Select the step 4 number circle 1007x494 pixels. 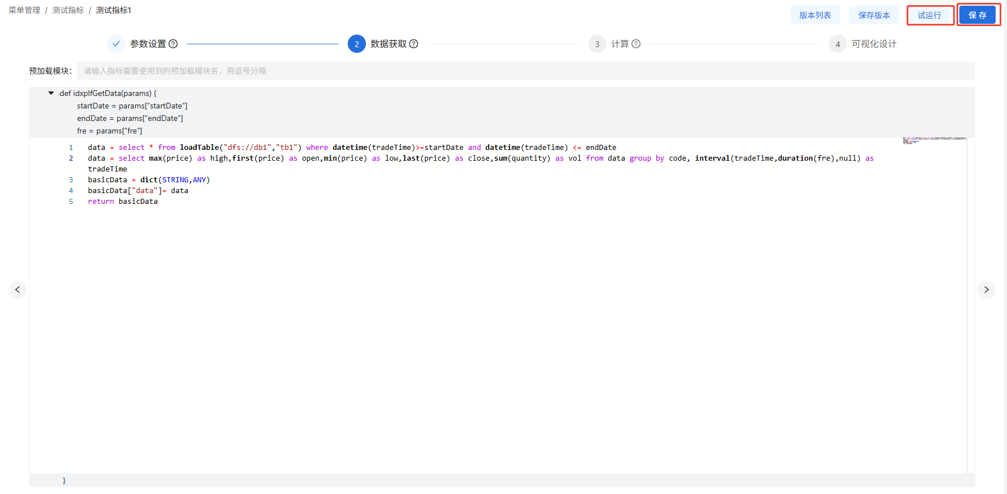837,44
